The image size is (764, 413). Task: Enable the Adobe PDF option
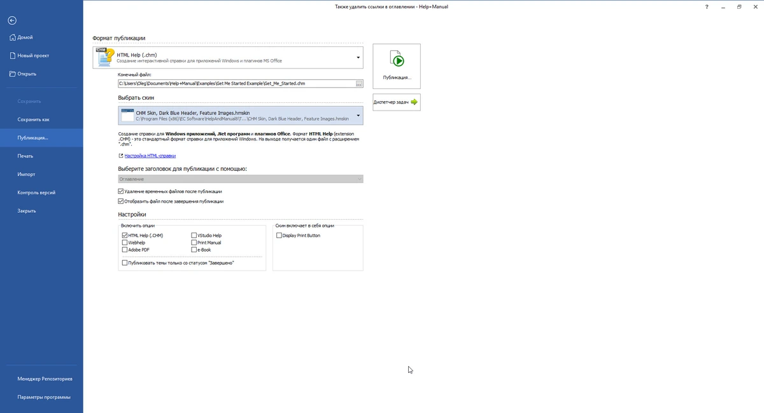coord(125,250)
